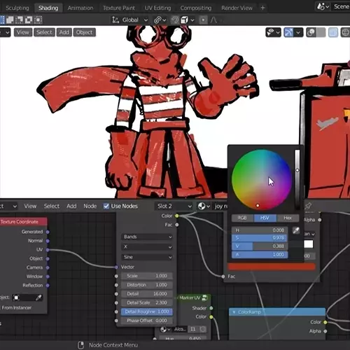Open proportional falloff curve icon
The width and height of the screenshot is (350, 350).
[x=213, y=20]
